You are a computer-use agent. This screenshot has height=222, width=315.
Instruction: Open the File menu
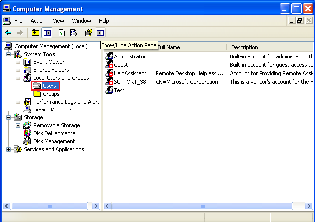(18, 21)
